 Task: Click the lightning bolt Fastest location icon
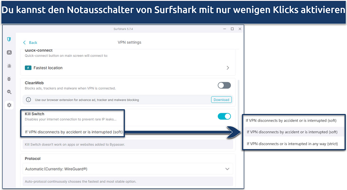[x=28, y=68]
